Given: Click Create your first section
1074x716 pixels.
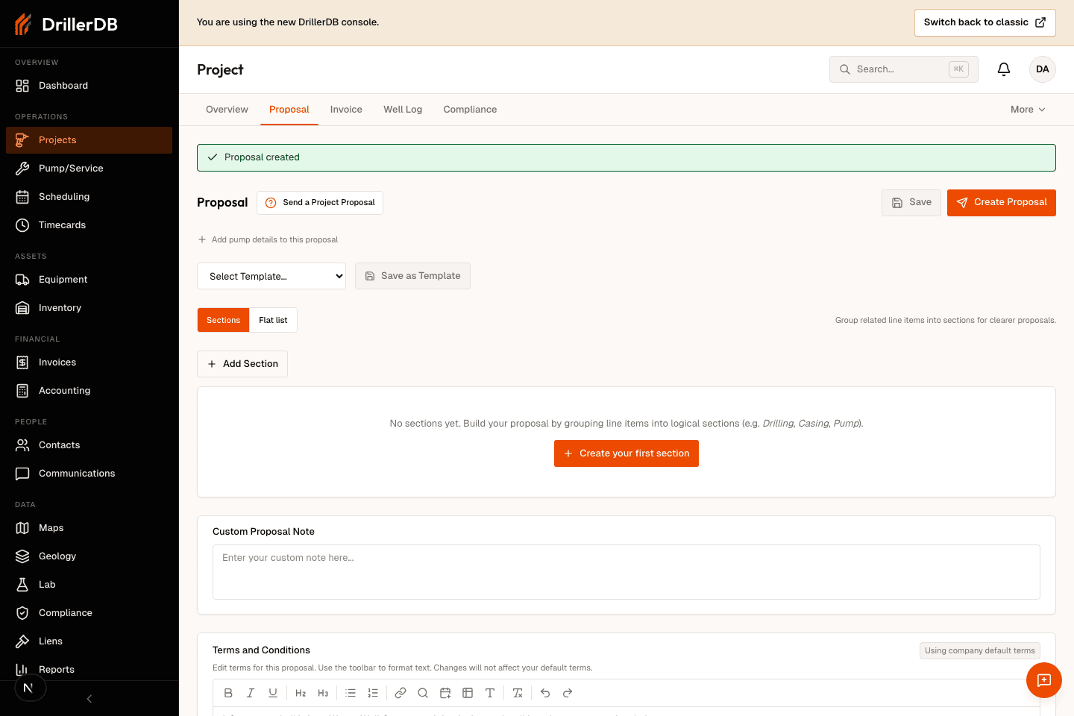Looking at the screenshot, I should [626, 453].
